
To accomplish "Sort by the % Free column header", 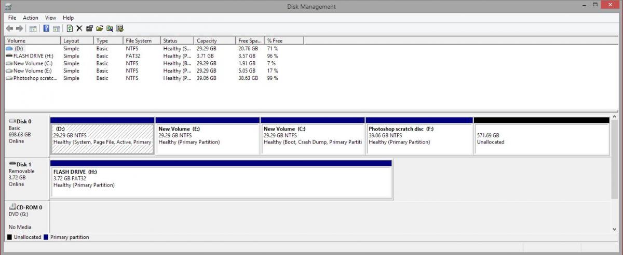I will (284, 40).
